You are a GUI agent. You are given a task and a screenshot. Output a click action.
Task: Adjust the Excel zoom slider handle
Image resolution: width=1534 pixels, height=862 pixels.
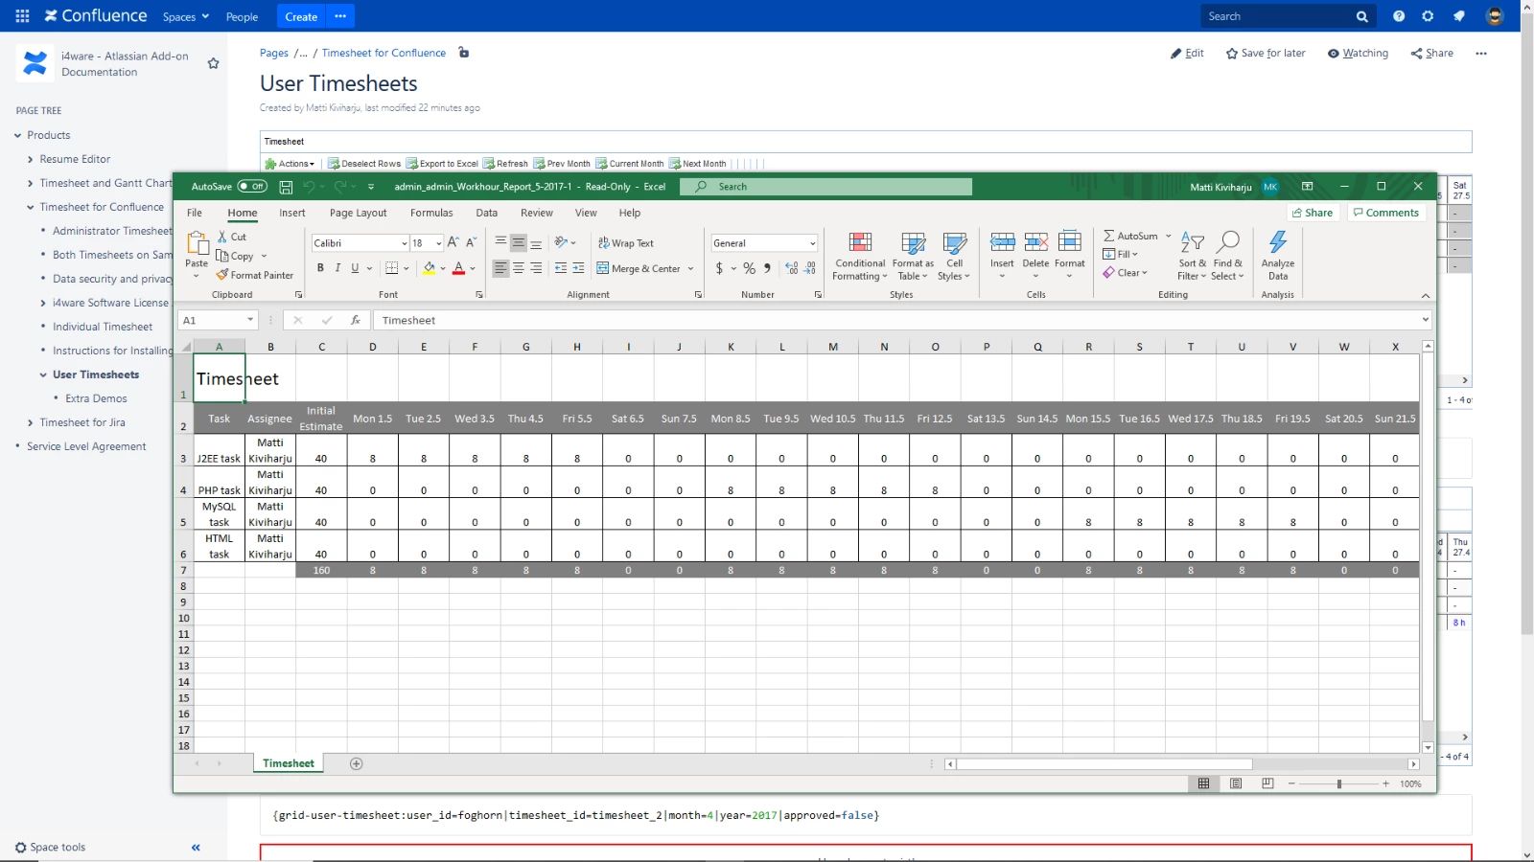pos(1339,783)
